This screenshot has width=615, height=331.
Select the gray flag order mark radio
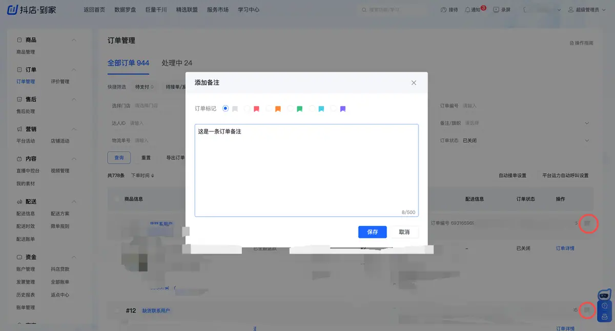(x=225, y=109)
